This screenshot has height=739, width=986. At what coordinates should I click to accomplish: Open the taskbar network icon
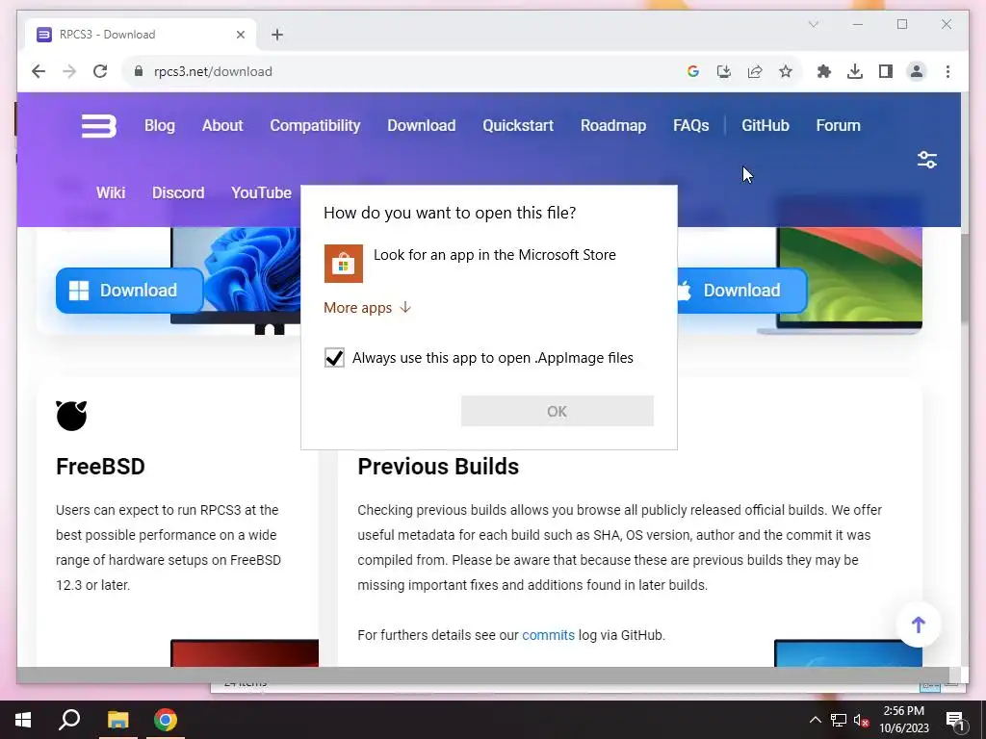point(839,720)
